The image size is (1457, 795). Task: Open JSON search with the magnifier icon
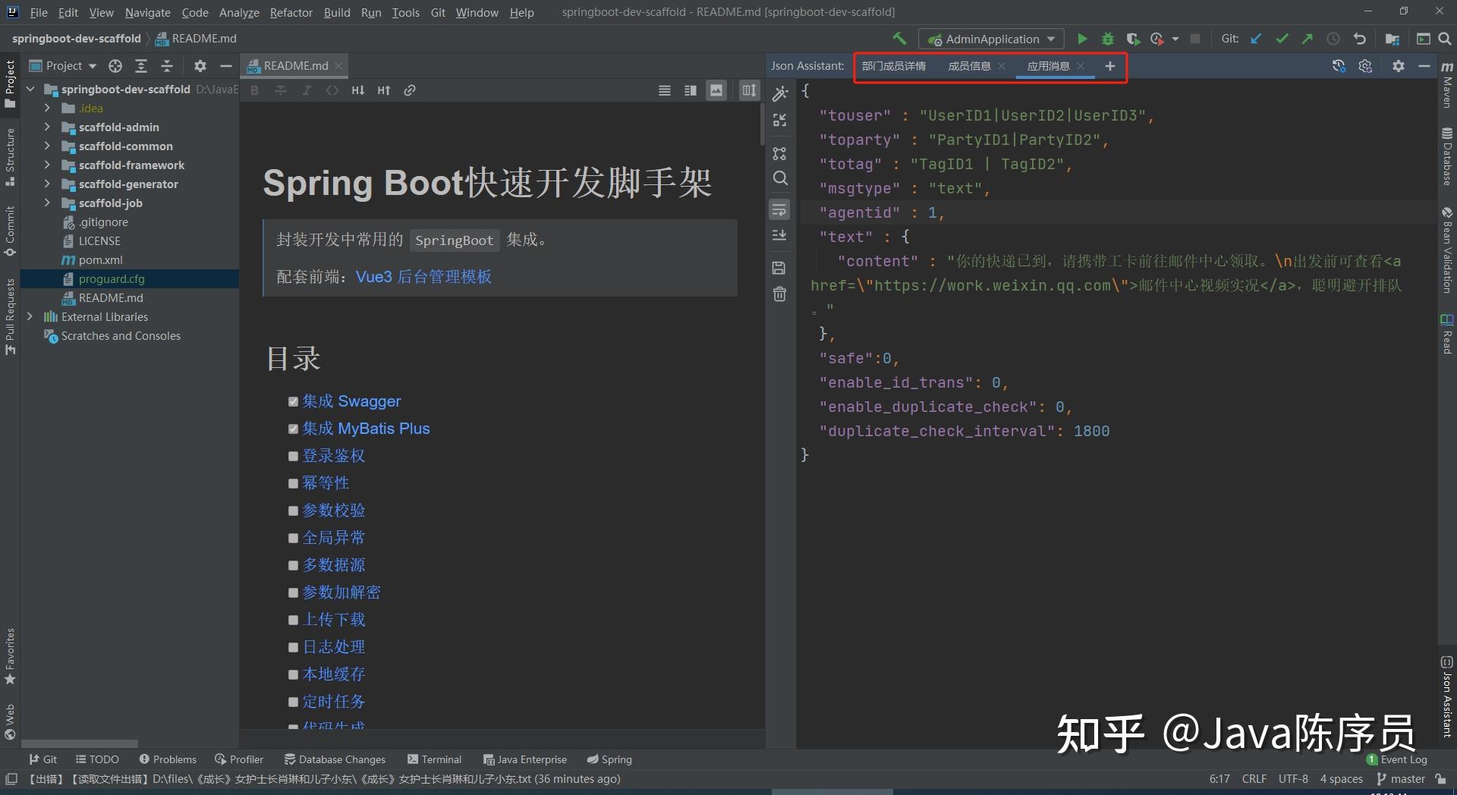pos(780,178)
